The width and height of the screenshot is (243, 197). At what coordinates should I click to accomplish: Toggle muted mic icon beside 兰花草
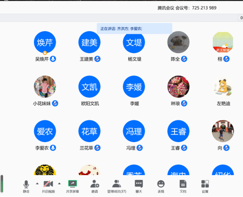(x=97, y=148)
